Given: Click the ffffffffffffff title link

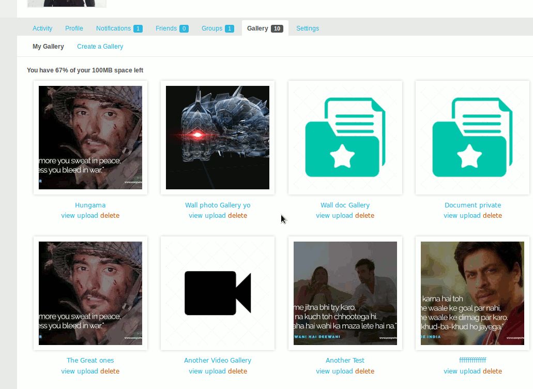Looking at the screenshot, I should pyautogui.click(x=473, y=360).
